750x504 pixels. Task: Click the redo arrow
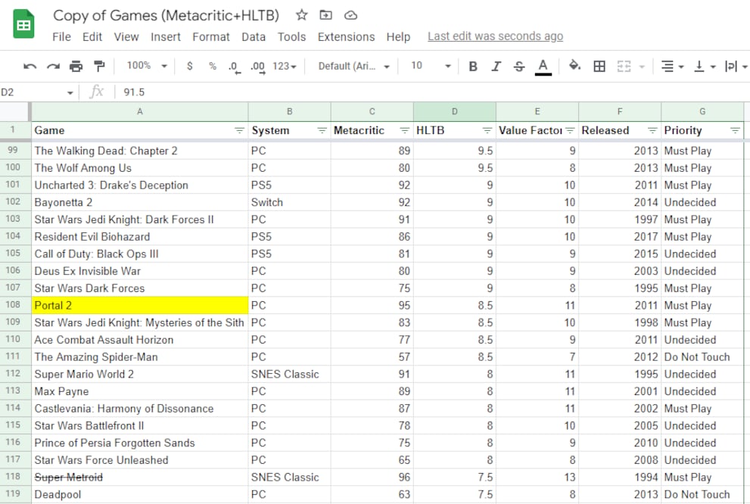click(53, 66)
